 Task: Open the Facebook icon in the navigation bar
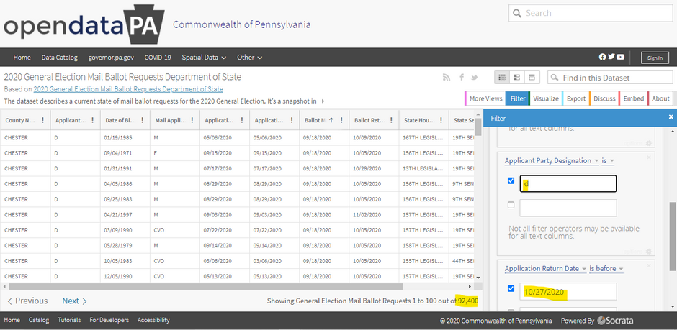602,57
